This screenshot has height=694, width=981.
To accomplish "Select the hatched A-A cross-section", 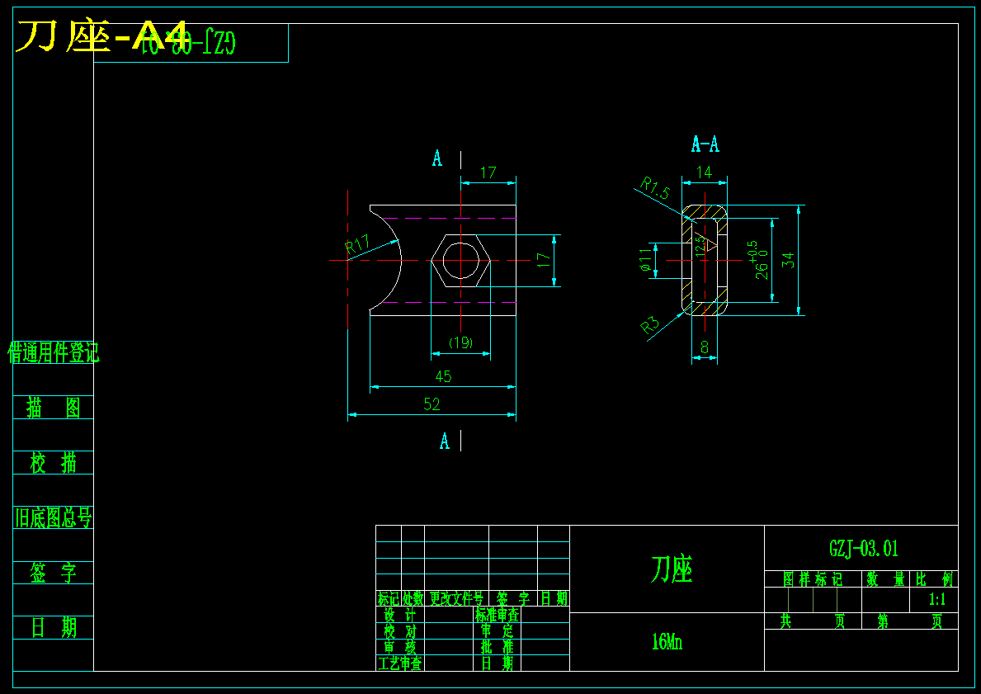I will pyautogui.click(x=705, y=260).
